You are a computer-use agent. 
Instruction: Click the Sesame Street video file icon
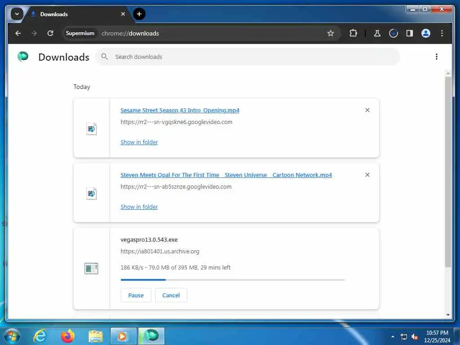pyautogui.click(x=92, y=129)
